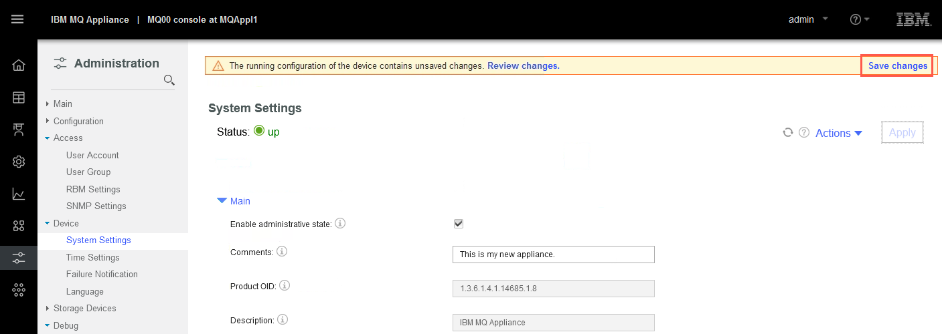The height and width of the screenshot is (334, 942).
Task: Open the hamburger navigation menu
Action: 17,19
